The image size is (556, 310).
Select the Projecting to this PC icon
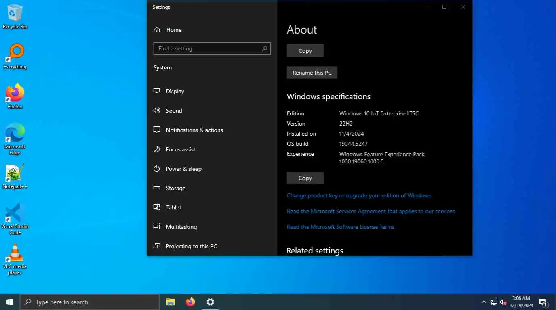pyautogui.click(x=157, y=246)
